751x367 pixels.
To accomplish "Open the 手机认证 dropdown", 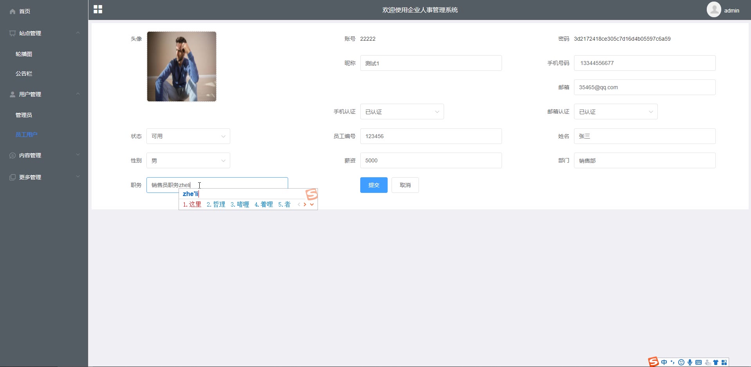I will coord(402,112).
